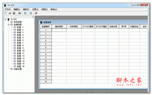This screenshot has height=95, width=152.
Task: Click the QT/DQT编码 column header
Action: pos(101,26)
